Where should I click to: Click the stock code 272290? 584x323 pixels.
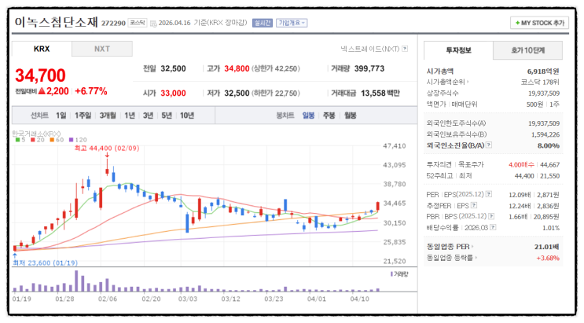click(x=113, y=24)
